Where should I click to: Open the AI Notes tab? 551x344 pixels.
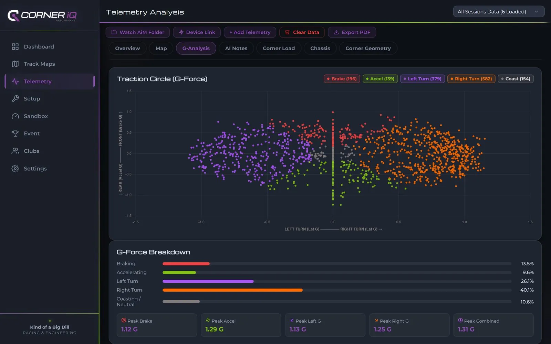[236, 48]
